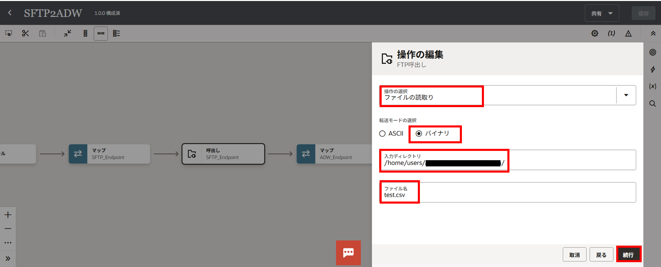Click the 1.0.0 構成済 version label
Screen dimensions: 661x267
tap(107, 13)
